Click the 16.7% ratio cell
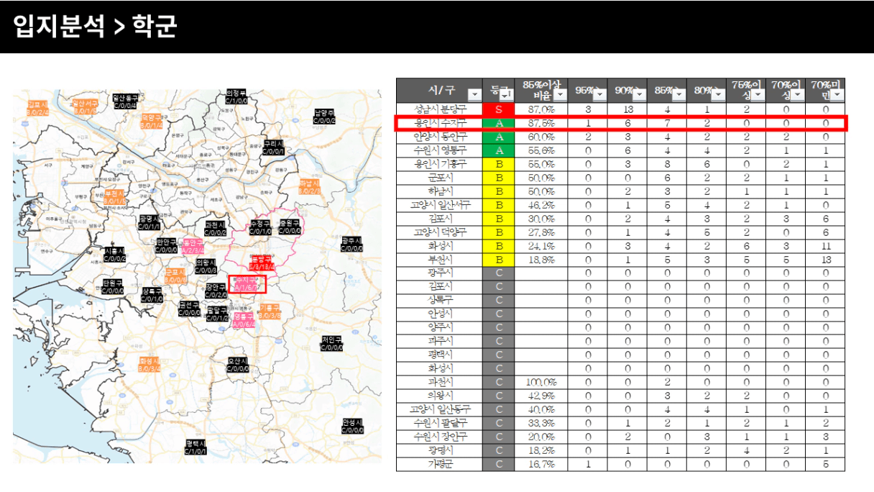This screenshot has width=874, height=492. tap(541, 464)
